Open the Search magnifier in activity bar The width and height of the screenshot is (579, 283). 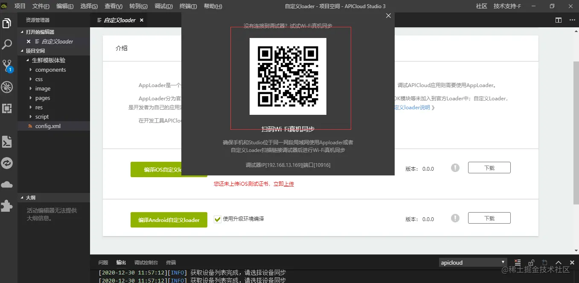pos(7,44)
